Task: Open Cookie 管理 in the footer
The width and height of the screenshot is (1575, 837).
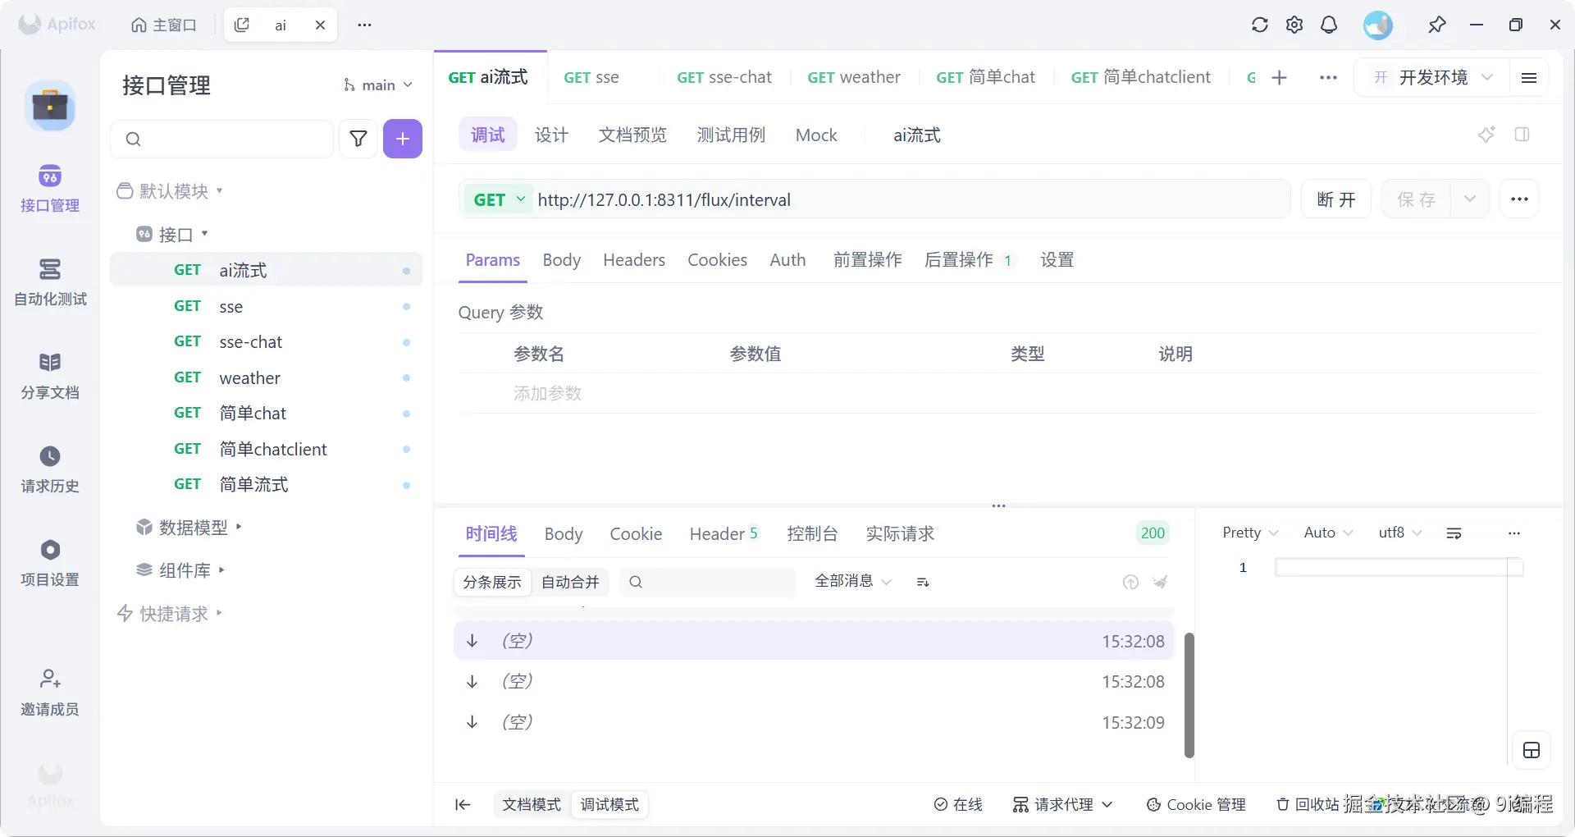Action: point(1196,805)
